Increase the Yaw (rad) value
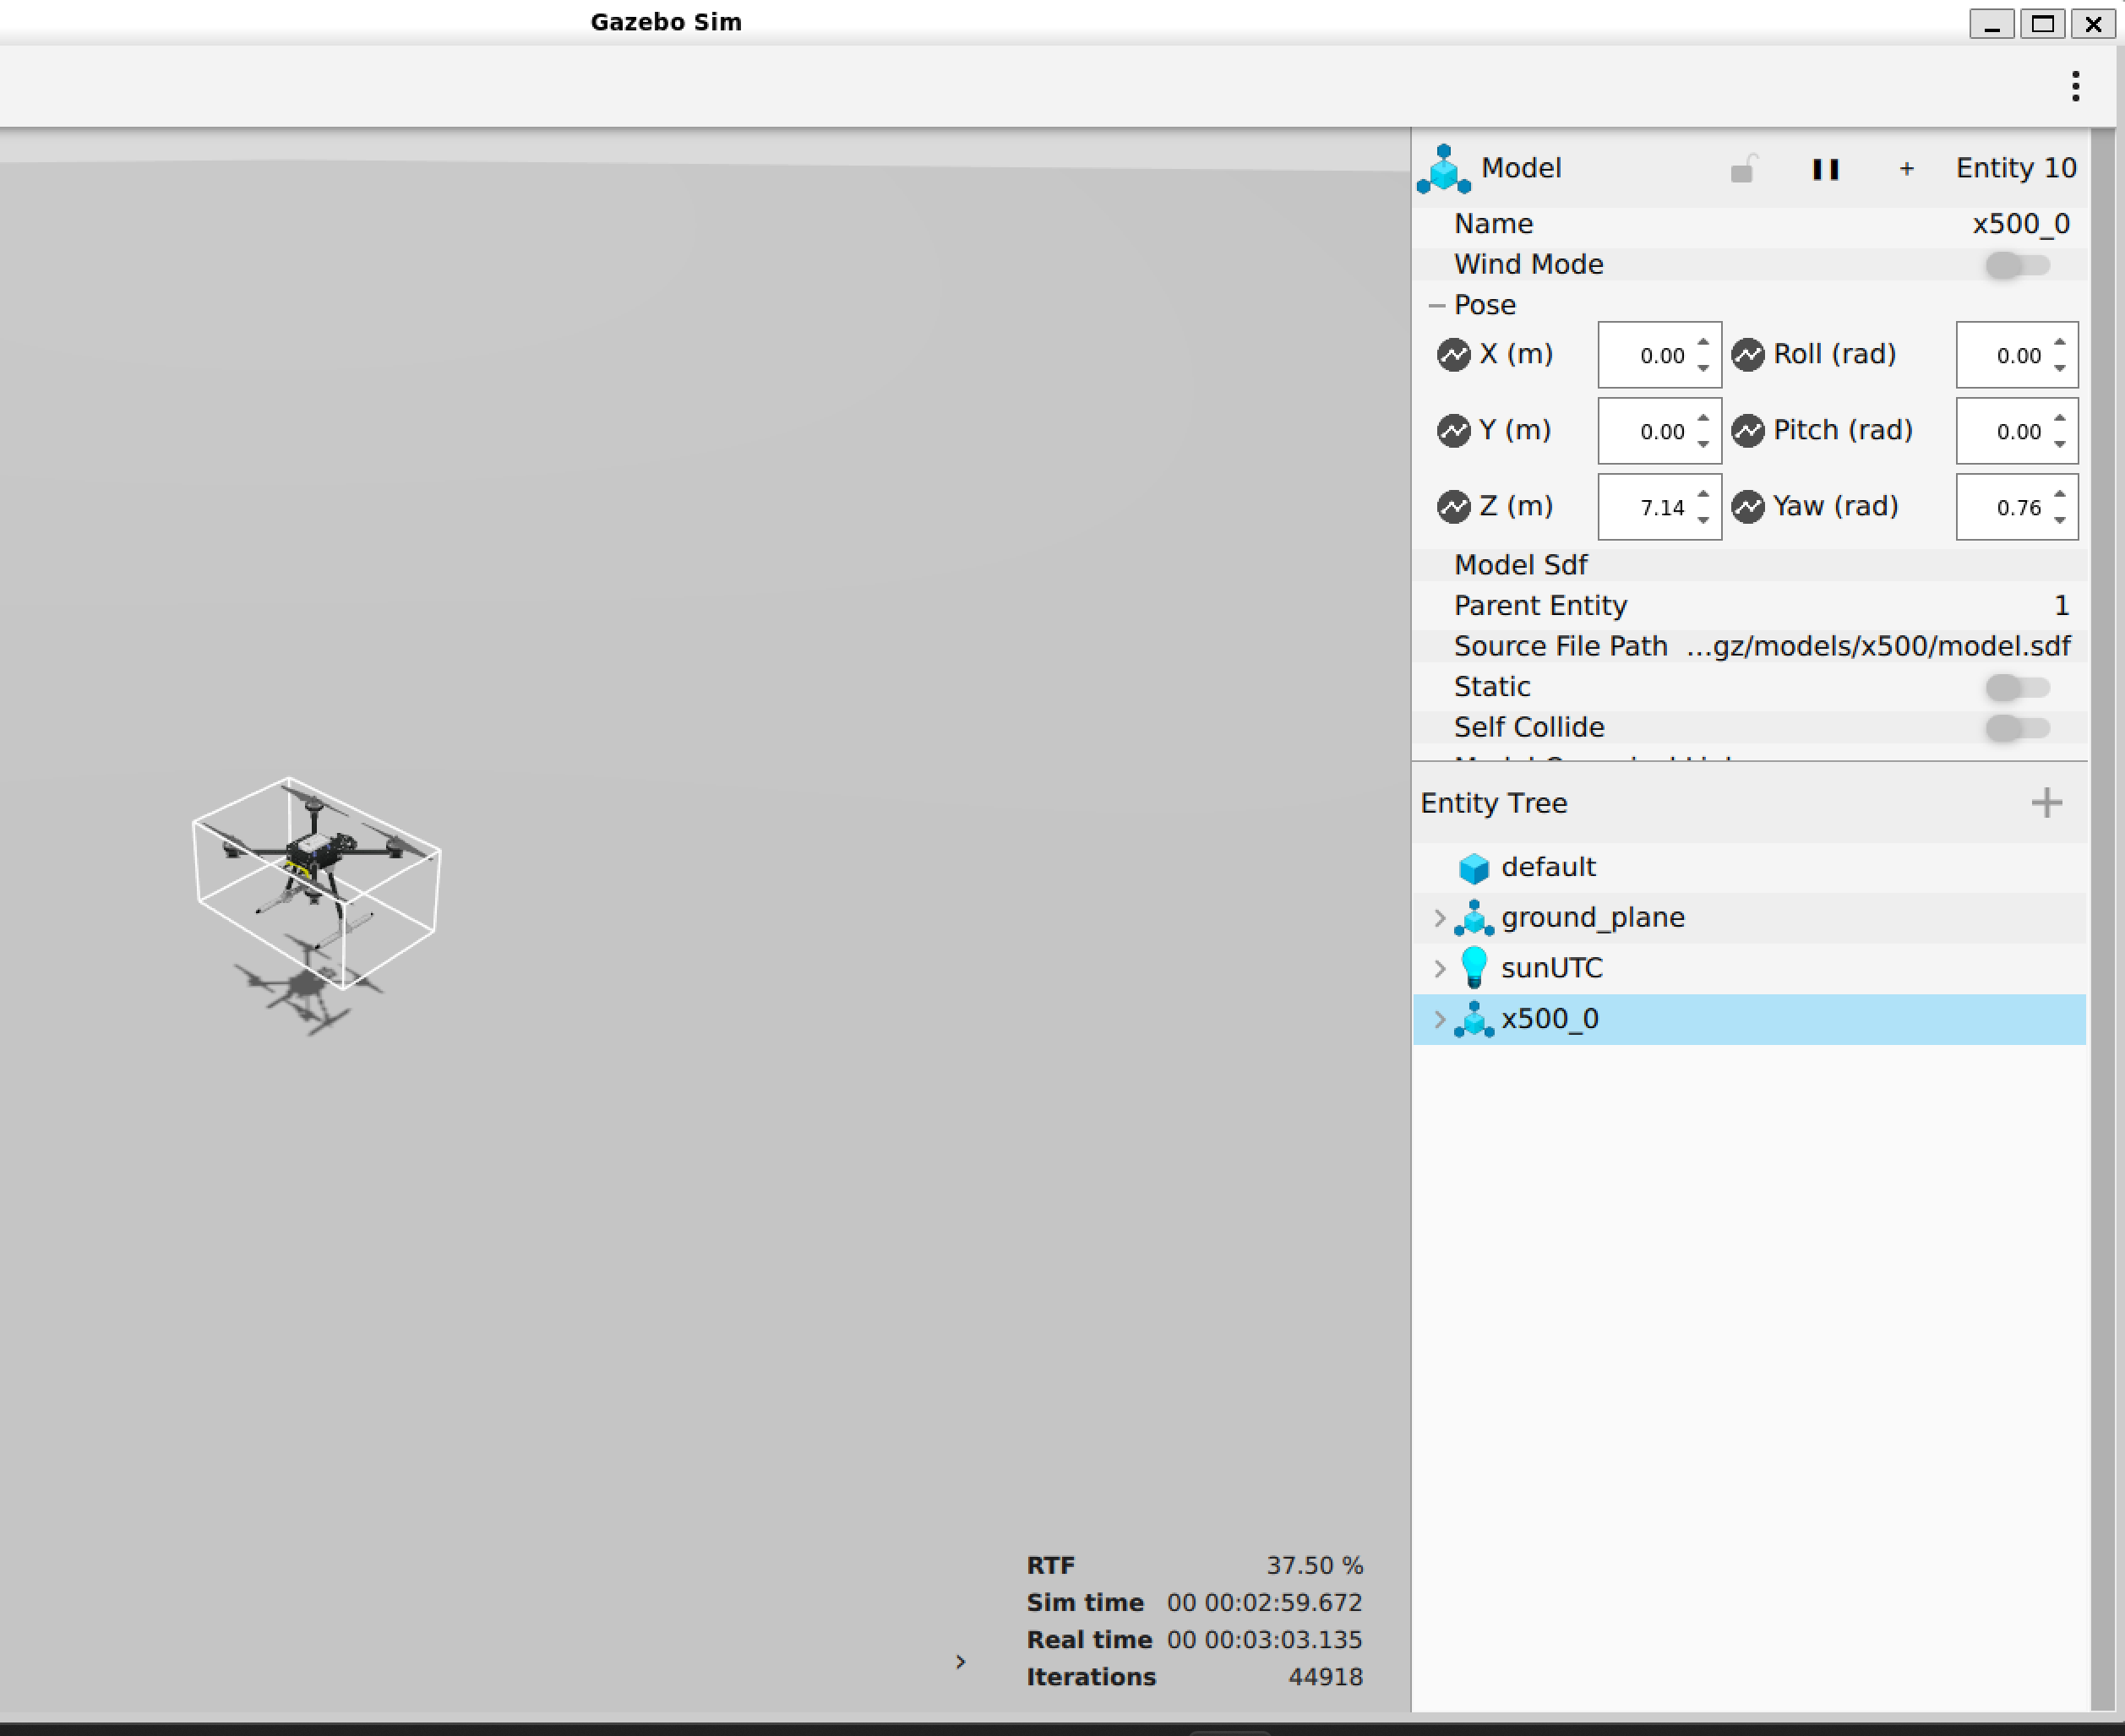The width and height of the screenshot is (2125, 1736). [x=2060, y=494]
